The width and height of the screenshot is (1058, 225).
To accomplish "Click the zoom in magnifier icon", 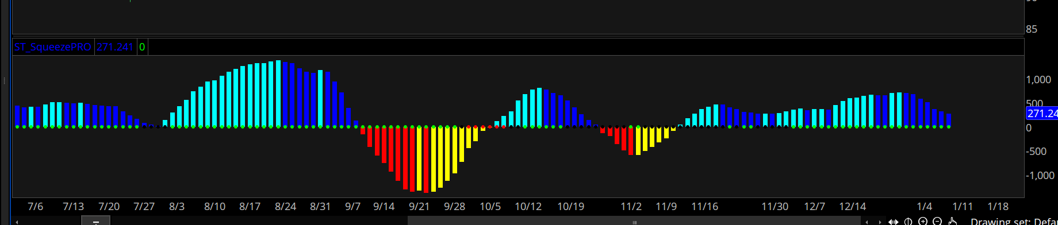I will coord(923,222).
